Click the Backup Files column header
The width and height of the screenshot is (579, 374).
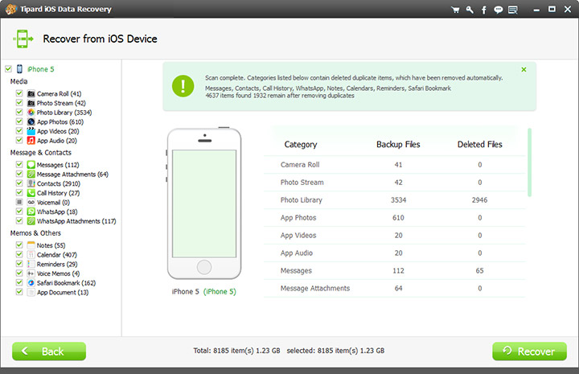coord(398,144)
